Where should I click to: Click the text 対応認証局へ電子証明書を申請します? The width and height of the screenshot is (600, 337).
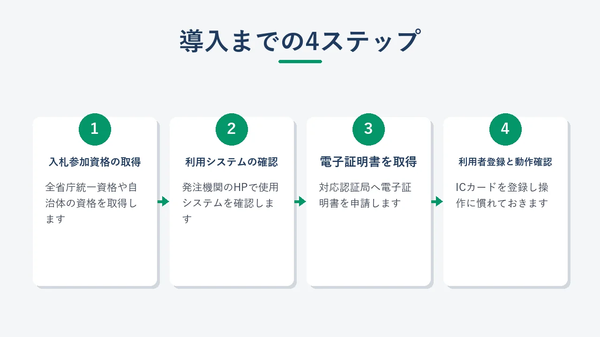(x=365, y=195)
